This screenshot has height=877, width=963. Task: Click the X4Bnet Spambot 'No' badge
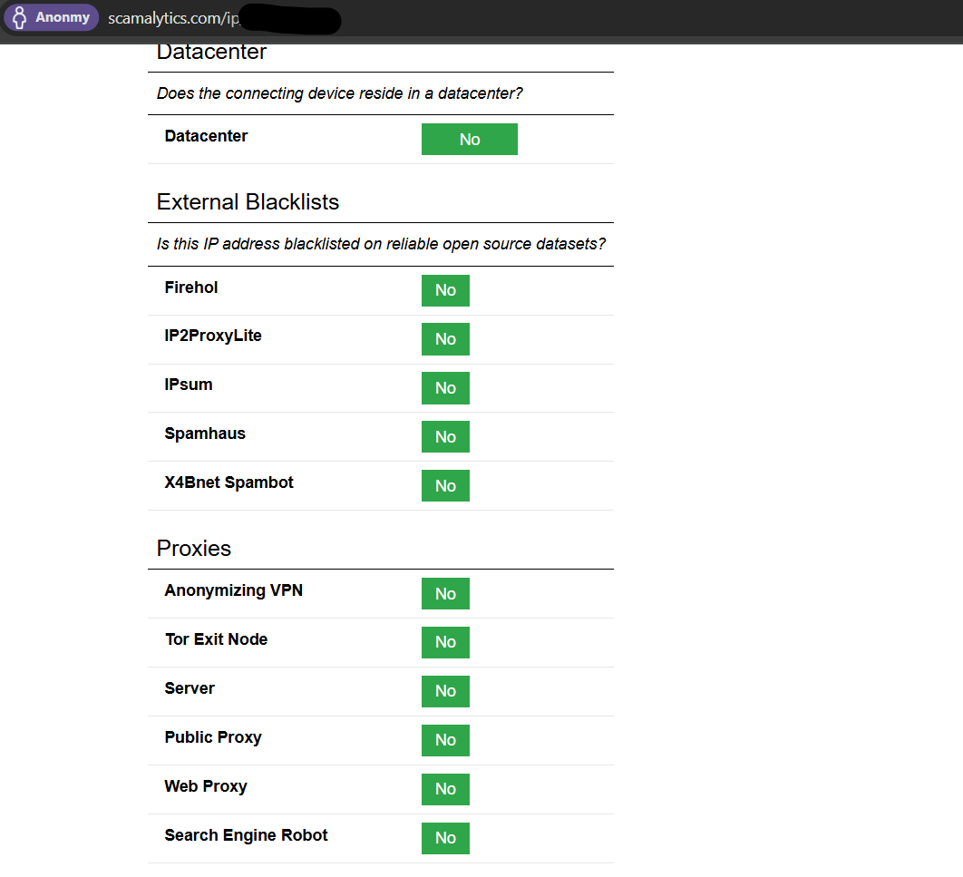point(445,486)
